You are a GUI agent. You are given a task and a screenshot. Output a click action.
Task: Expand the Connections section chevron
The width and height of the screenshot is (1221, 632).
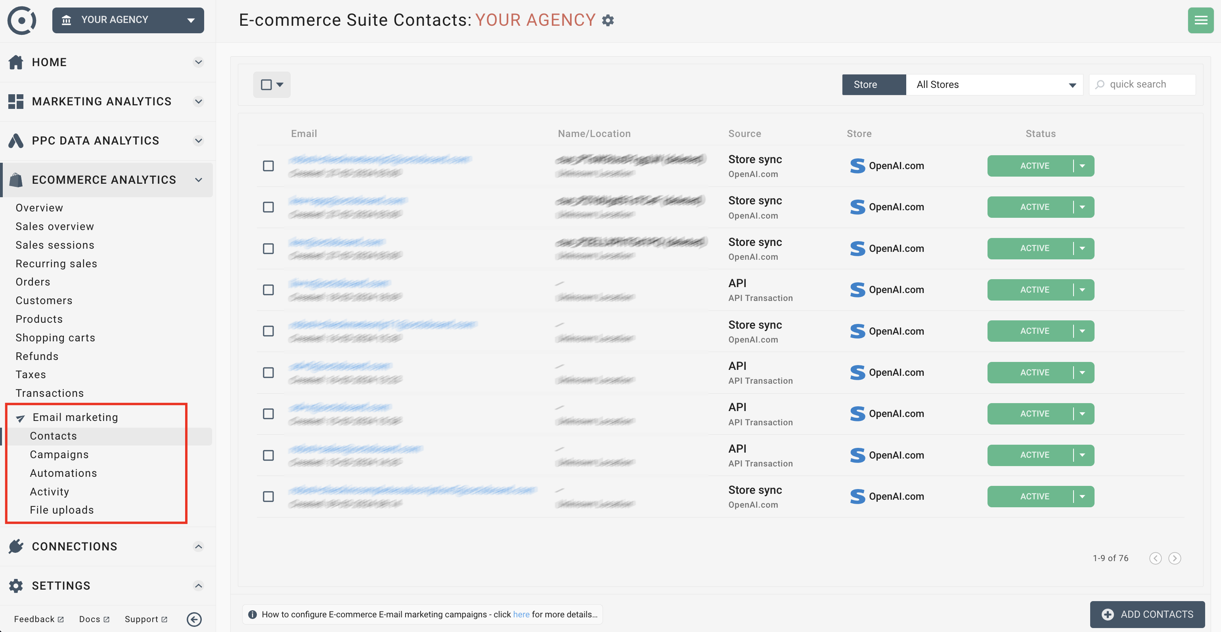coord(199,546)
